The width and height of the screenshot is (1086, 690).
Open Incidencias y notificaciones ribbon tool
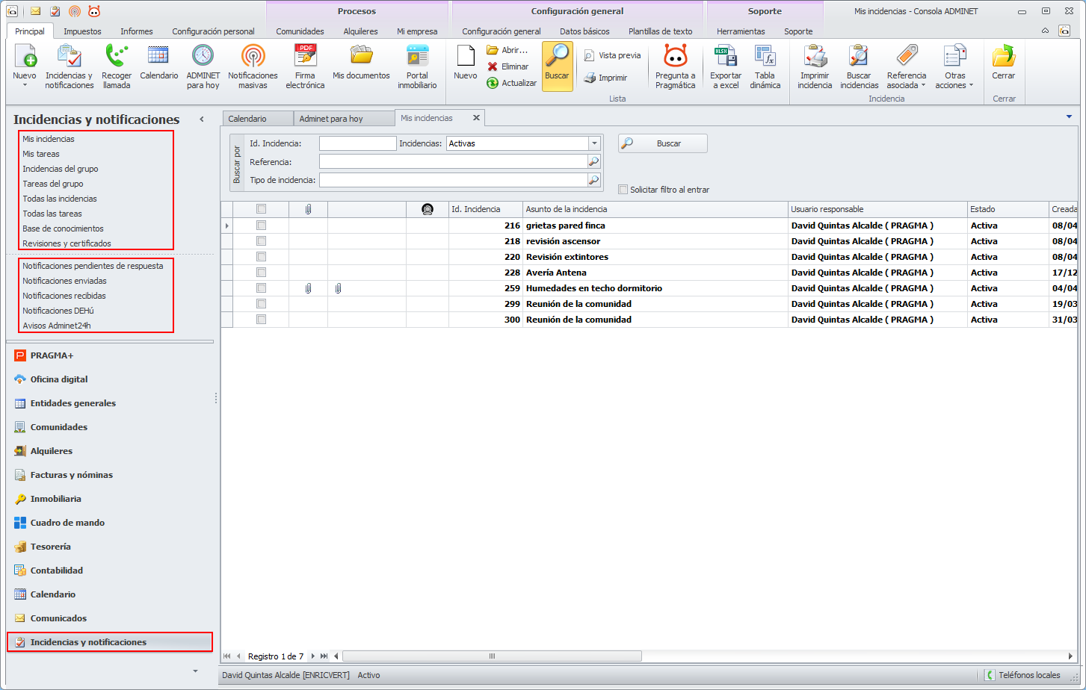(x=69, y=57)
